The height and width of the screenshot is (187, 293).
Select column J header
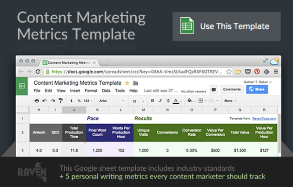(x=74, y=110)
